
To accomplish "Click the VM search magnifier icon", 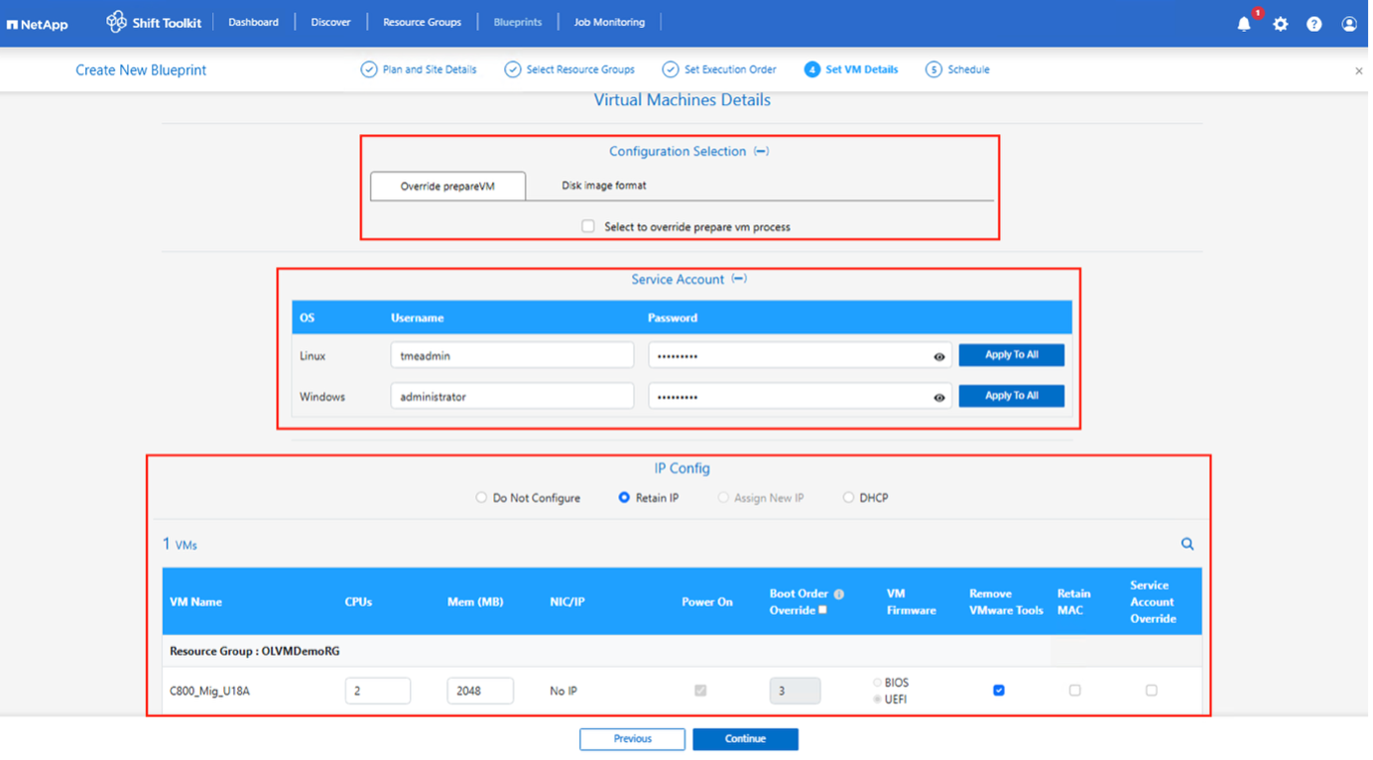I will tap(1187, 544).
